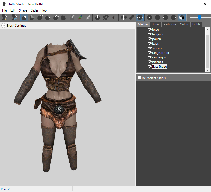Select the 'pouch' mesh name
The height and width of the screenshot is (192, 211).
tap(157, 39)
